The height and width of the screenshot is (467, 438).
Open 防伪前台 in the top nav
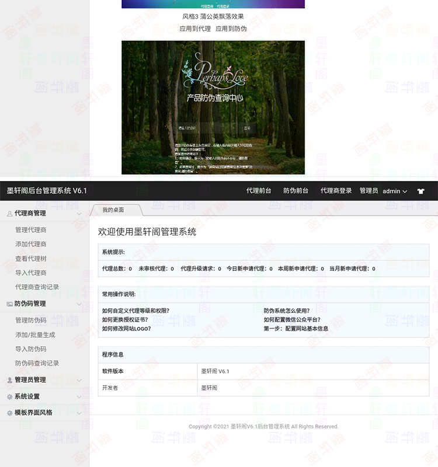click(296, 191)
